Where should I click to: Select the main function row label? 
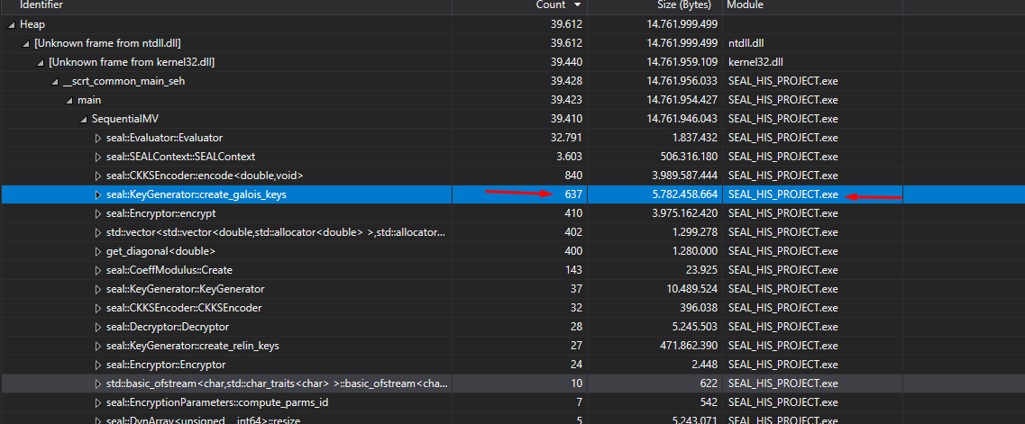(x=89, y=101)
